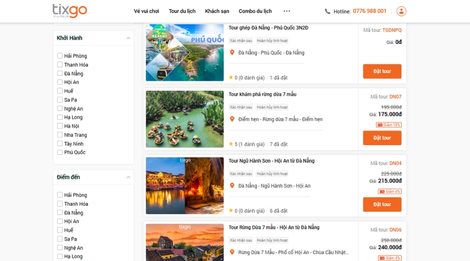470x261 pixels.
Task: Check Hà Nội under Khởi Hành
Action: (60, 126)
